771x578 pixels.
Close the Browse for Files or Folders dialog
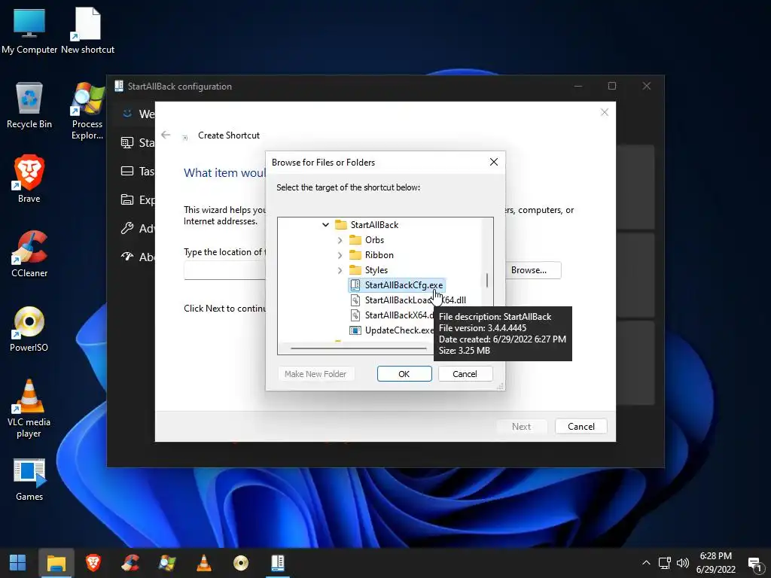pos(494,163)
